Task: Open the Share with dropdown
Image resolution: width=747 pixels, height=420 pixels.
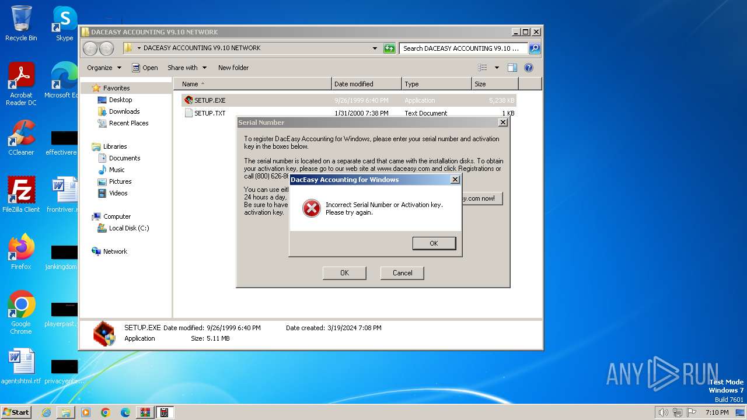Action: 187,68
